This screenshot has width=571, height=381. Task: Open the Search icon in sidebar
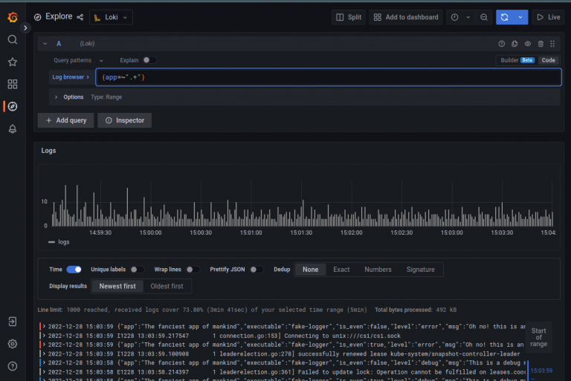click(12, 39)
